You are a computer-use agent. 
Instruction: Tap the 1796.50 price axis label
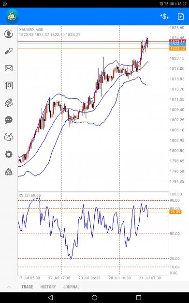tap(177, 171)
